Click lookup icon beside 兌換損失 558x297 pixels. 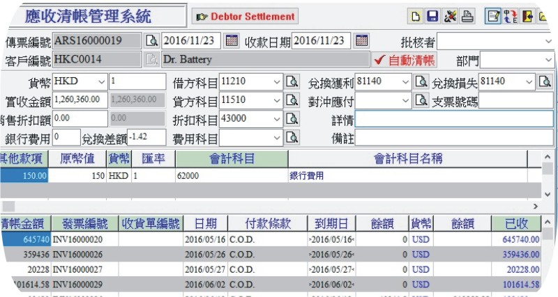click(x=544, y=82)
